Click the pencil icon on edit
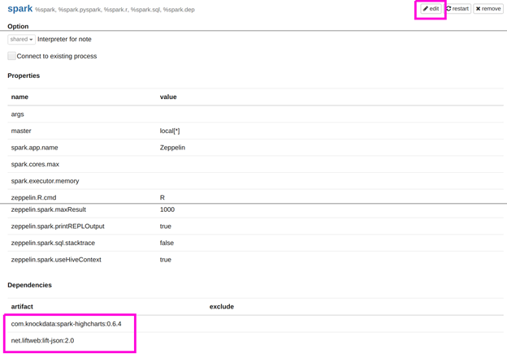507x358 pixels. click(x=425, y=9)
